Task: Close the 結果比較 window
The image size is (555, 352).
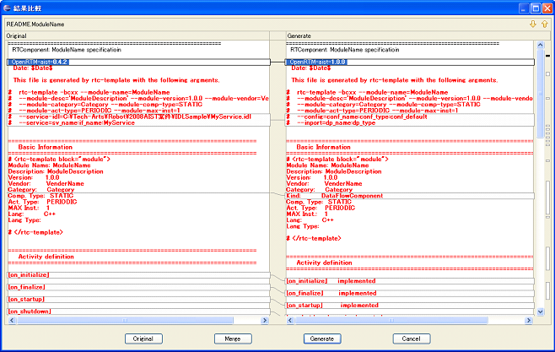Action: 547,8
